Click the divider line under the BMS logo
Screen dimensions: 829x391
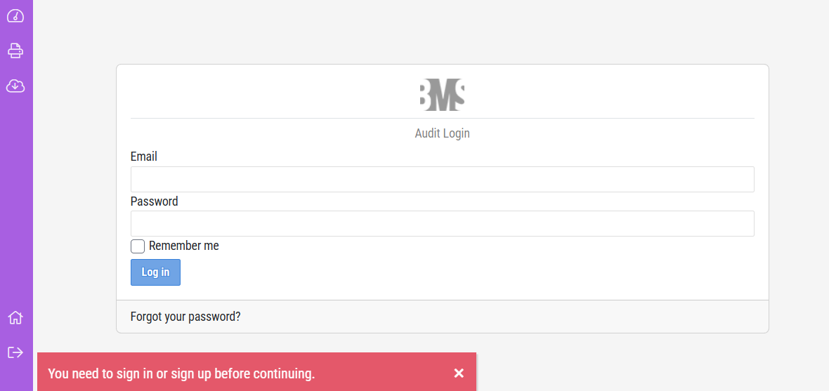click(x=442, y=119)
